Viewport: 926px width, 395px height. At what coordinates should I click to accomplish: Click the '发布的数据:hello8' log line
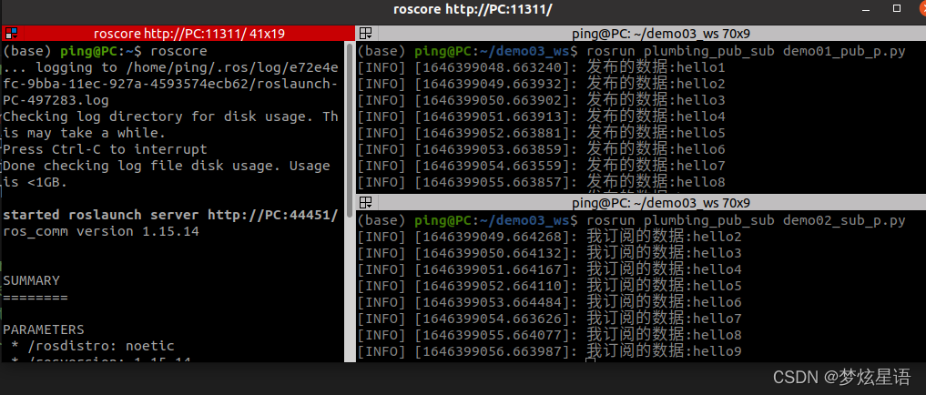pyautogui.click(x=542, y=182)
